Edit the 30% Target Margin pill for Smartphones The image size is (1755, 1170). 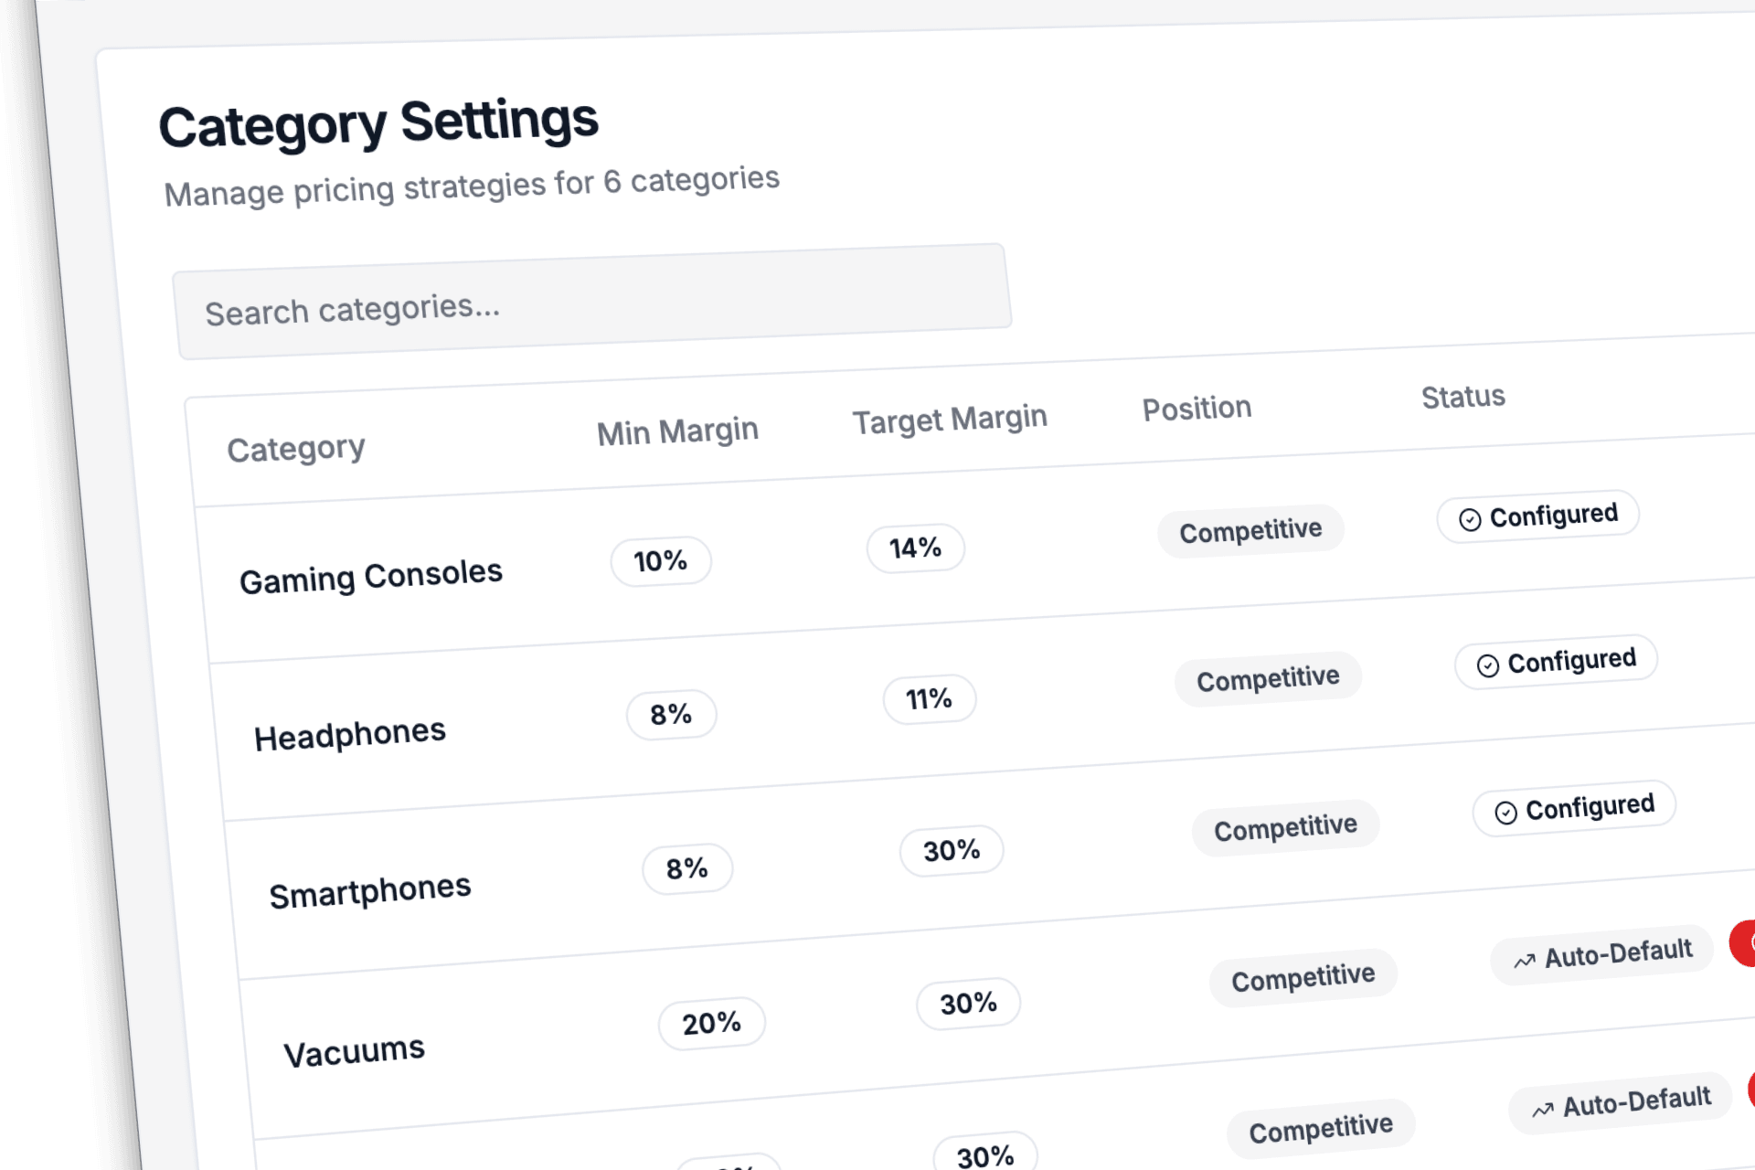951,850
